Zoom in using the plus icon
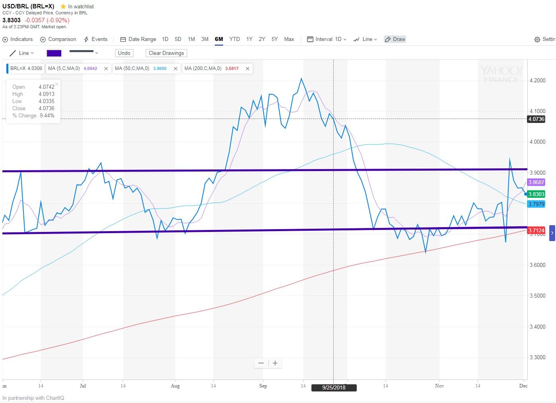Image resolution: width=556 pixels, height=403 pixels. (275, 363)
